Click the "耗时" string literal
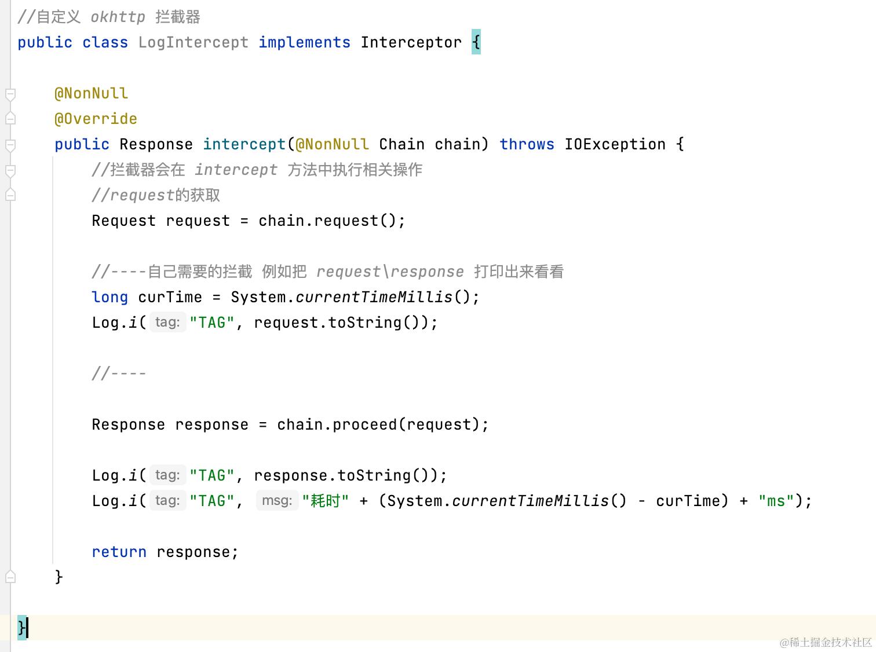 pos(324,500)
